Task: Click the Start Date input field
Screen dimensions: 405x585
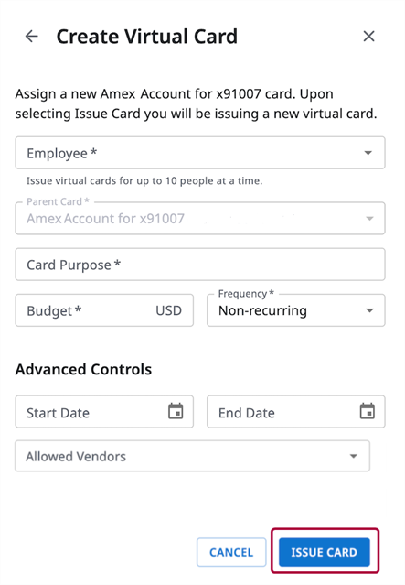Action: 104,412
